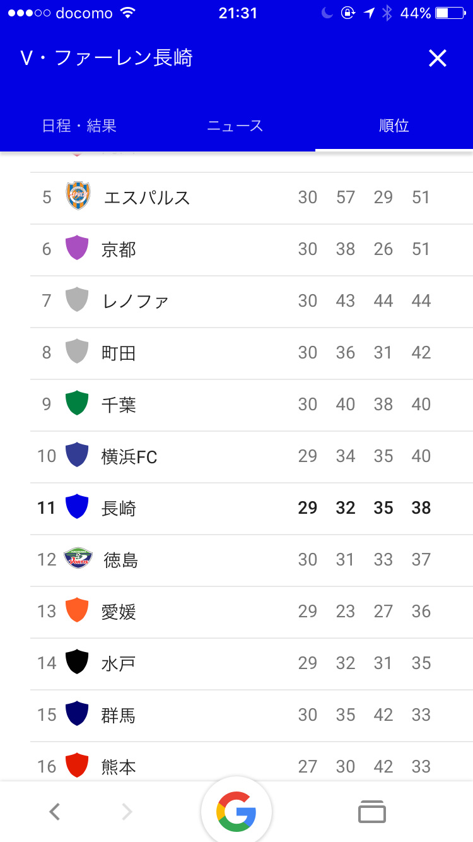Open the レノファ team name
Image resolution: width=473 pixels, height=842 pixels.
135,301
